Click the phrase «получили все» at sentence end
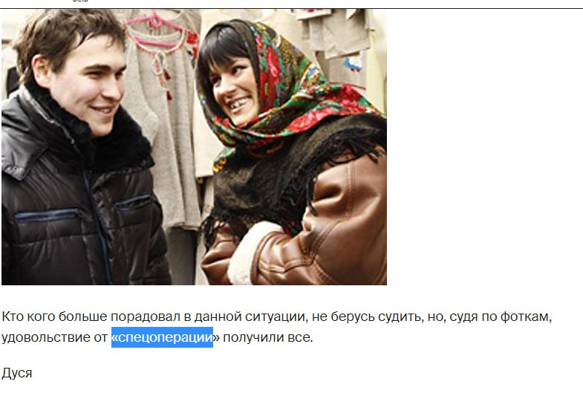The width and height of the screenshot is (583, 396). (x=267, y=337)
